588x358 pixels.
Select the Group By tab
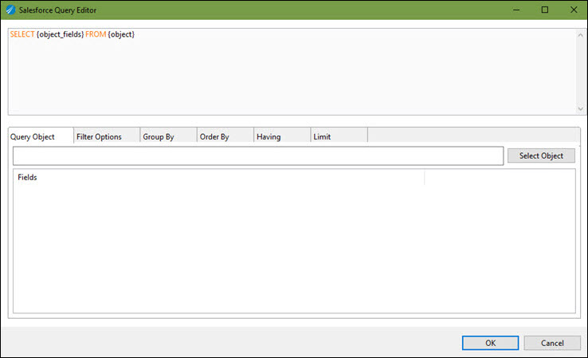(168, 136)
